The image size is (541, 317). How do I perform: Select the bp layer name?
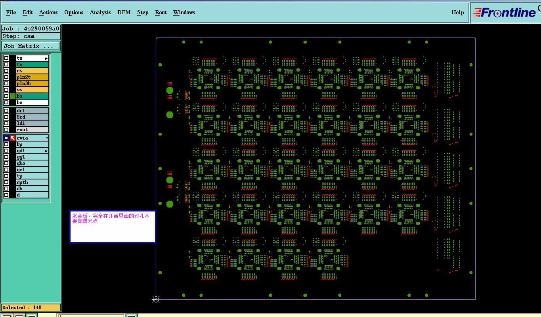click(32, 144)
